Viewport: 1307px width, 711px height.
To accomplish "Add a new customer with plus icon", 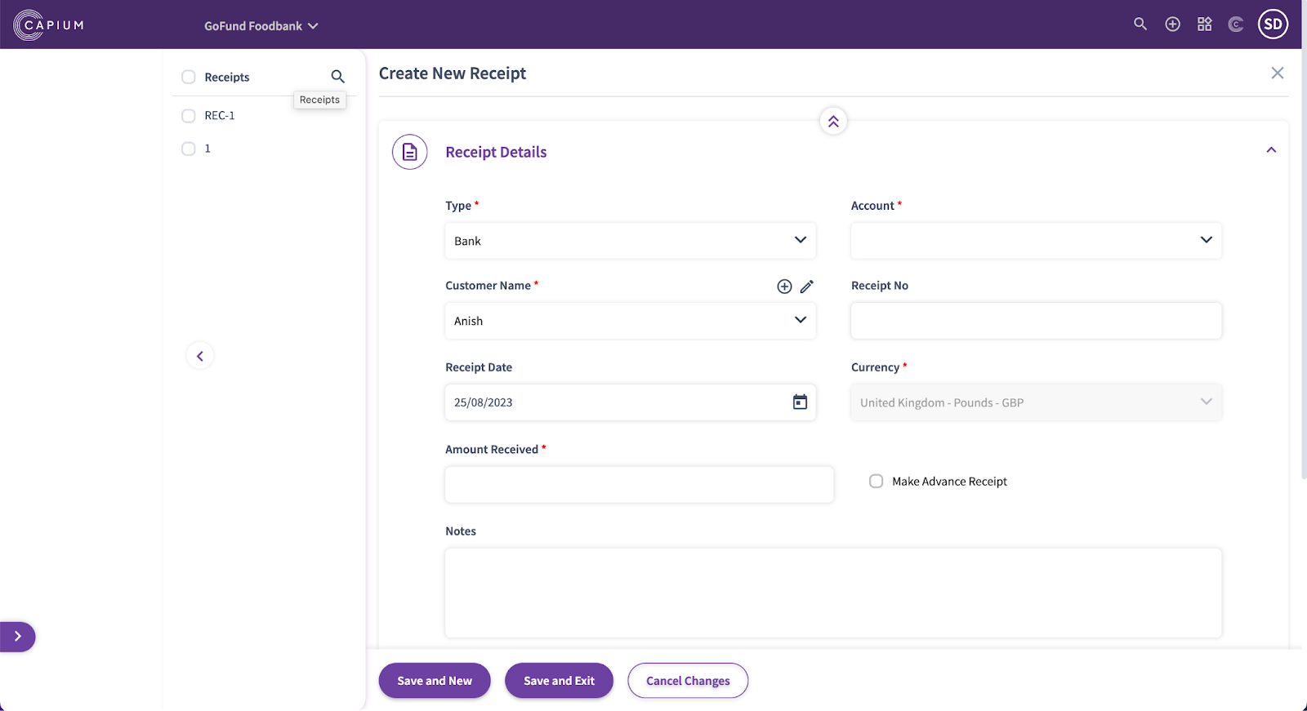I will [x=784, y=287].
